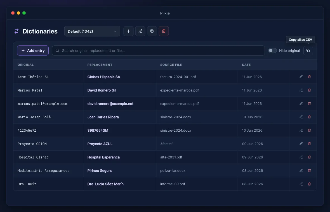This screenshot has height=212, width=330.
Task: Edit the Proyecto ORION entry
Action: 301,144
